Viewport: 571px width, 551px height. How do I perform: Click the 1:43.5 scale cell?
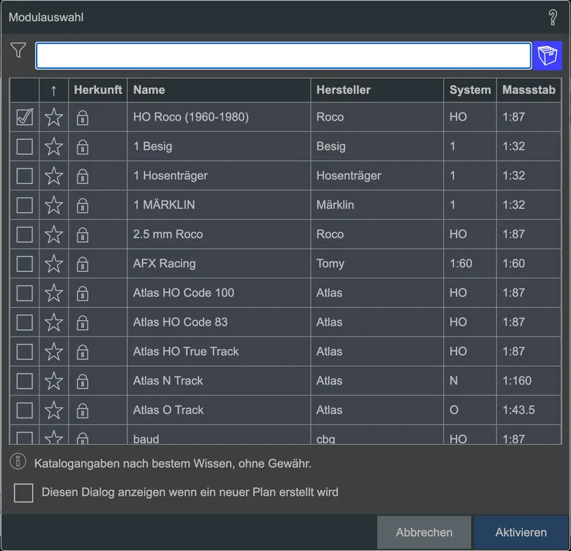(529, 410)
